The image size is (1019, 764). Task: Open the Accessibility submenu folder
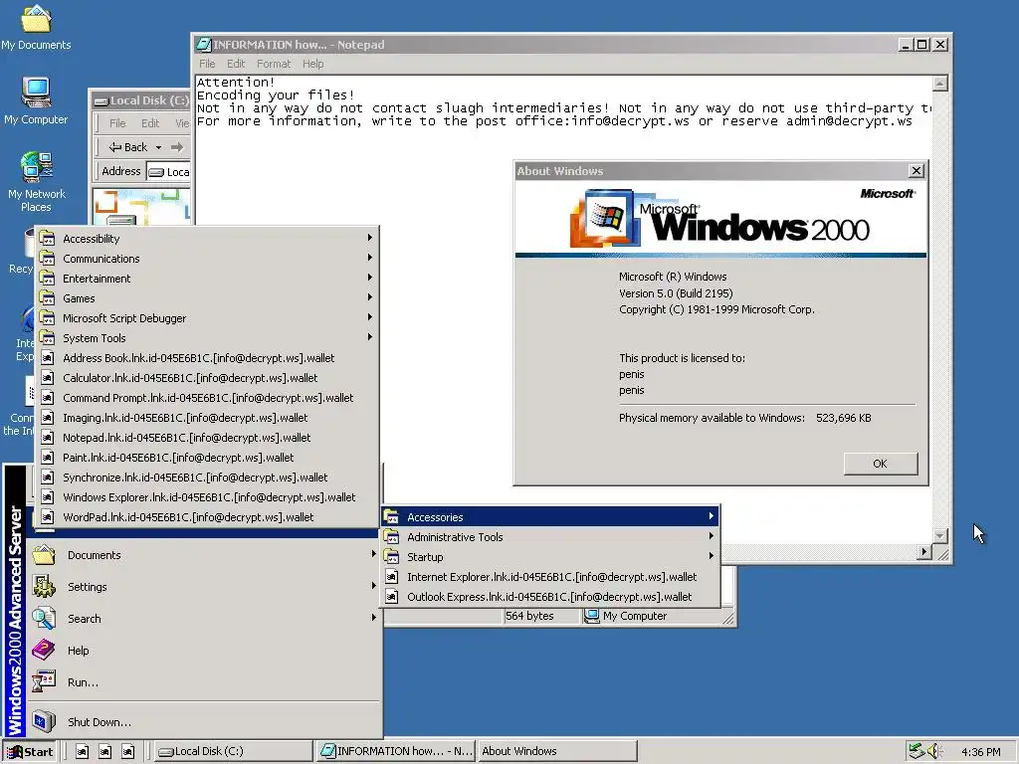click(207, 239)
